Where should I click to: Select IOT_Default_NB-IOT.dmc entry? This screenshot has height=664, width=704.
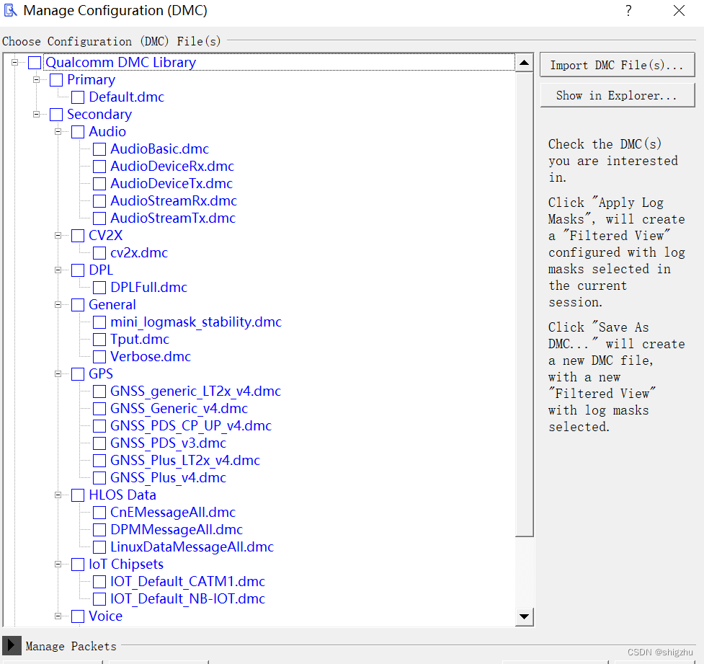point(187,599)
